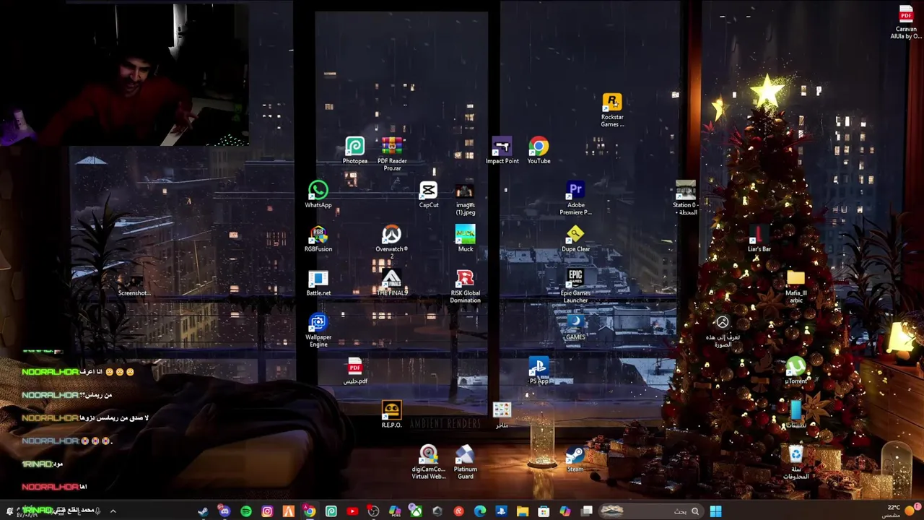Open the Photopea desktop shortcut
Image resolution: width=924 pixels, height=520 pixels.
354,151
